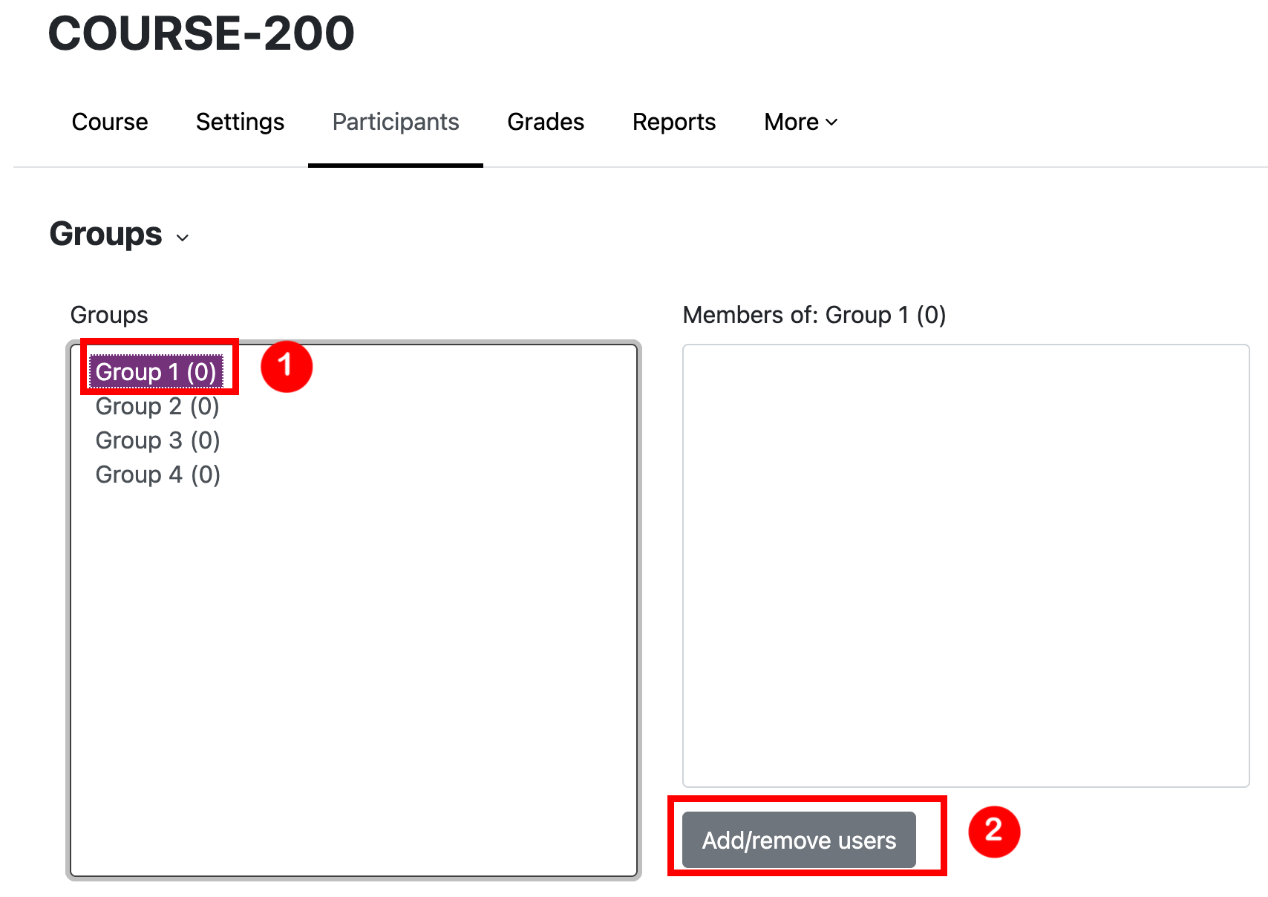Viewport: 1268px width, 897px height.
Task: Open the Settings tab
Action: pyautogui.click(x=240, y=122)
